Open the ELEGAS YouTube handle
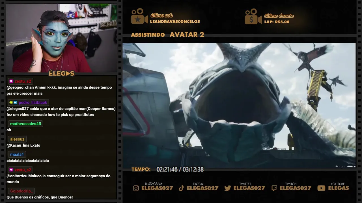Image resolution: width=362 pixels, height=203 pixels. pyautogui.click(x=339, y=188)
